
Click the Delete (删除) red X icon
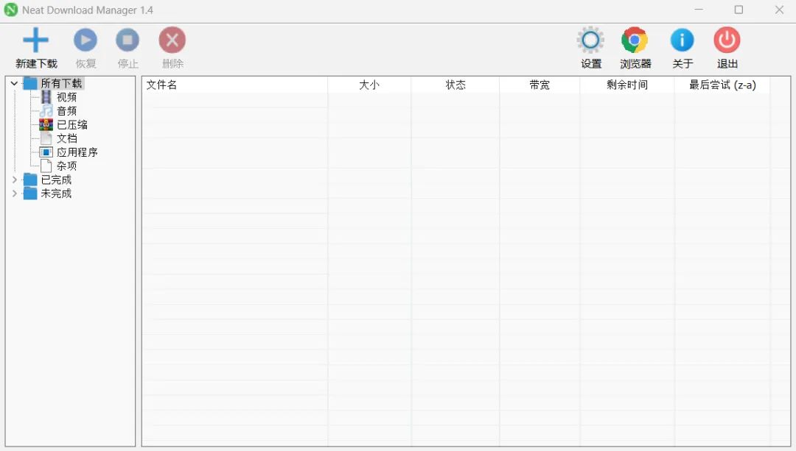pyautogui.click(x=172, y=40)
